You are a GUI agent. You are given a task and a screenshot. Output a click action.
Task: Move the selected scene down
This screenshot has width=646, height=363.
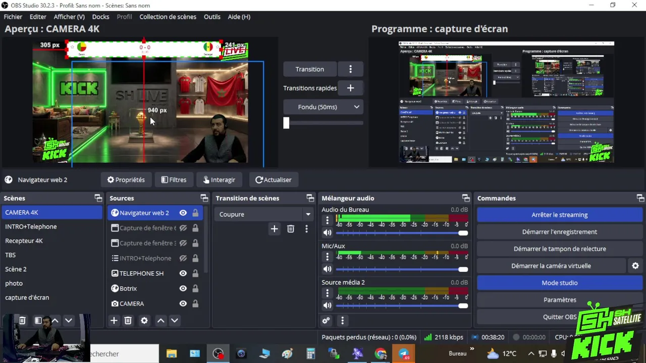(69, 320)
